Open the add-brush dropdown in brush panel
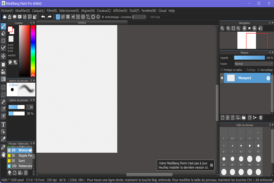Image resolution: width=274 pixels, height=183 pixels. [20, 173]
